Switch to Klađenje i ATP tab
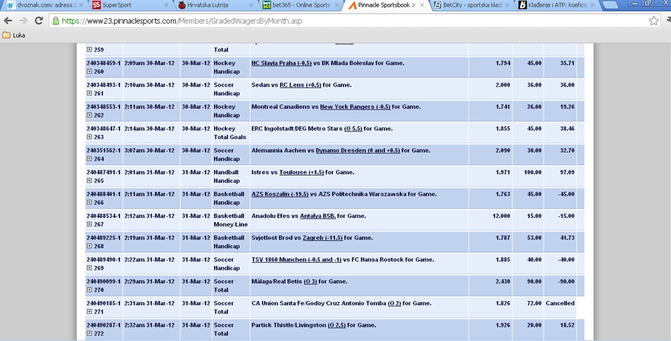 tap(556, 5)
